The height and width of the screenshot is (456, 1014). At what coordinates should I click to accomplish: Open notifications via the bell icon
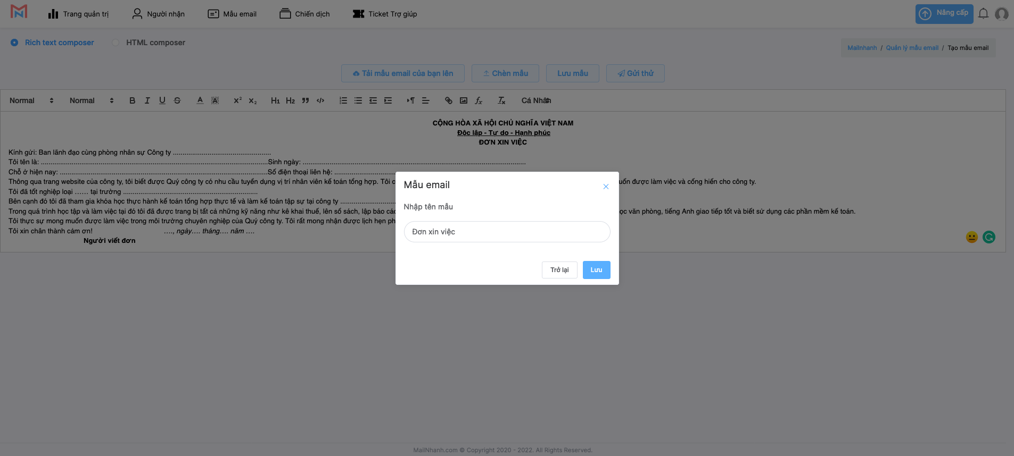click(x=983, y=14)
